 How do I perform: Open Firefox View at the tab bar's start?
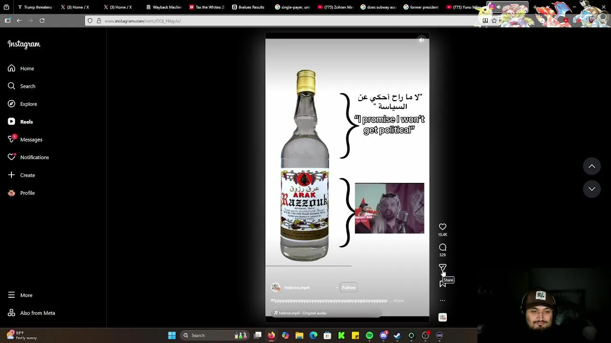tap(6, 7)
